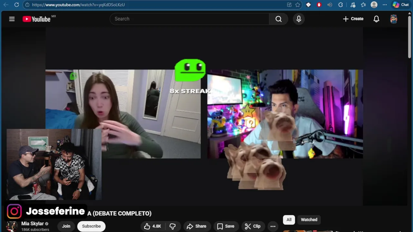Create a clip of the video
This screenshot has height=232, width=413.
(253, 226)
